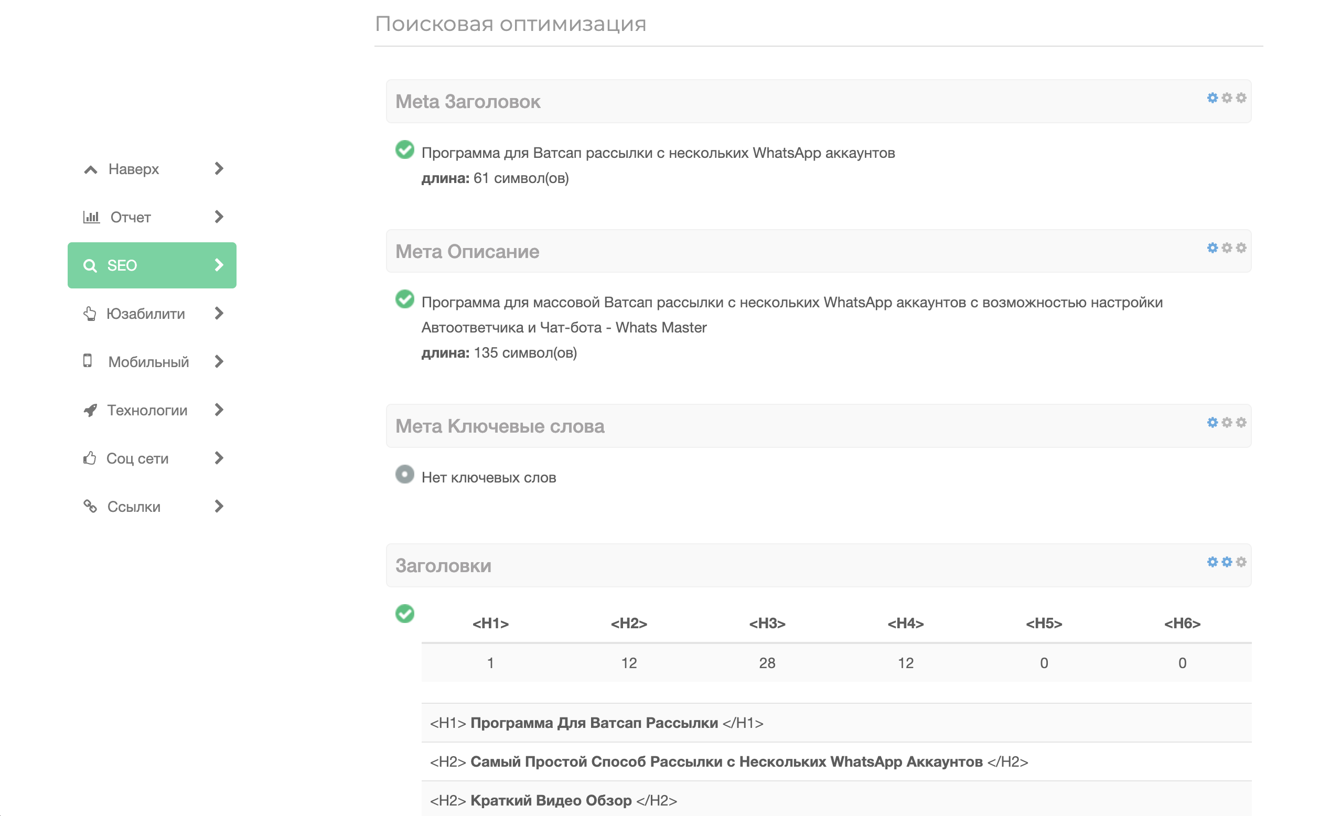Click the Наверх link to go up
1330x816 pixels.
pyautogui.click(x=133, y=169)
